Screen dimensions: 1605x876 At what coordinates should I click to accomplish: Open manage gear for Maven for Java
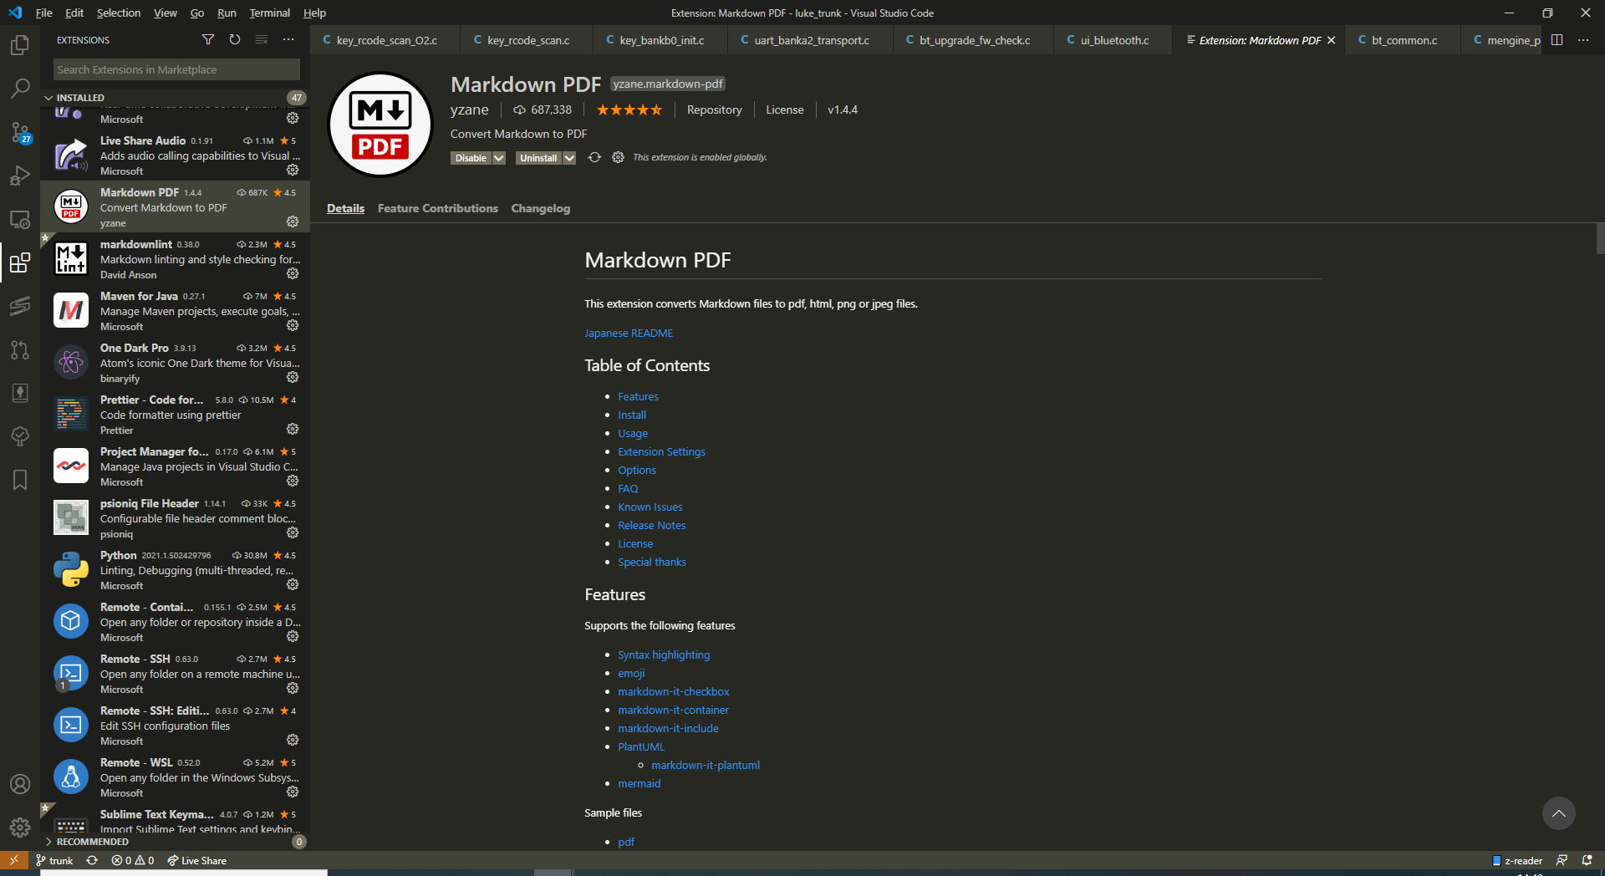coord(293,325)
